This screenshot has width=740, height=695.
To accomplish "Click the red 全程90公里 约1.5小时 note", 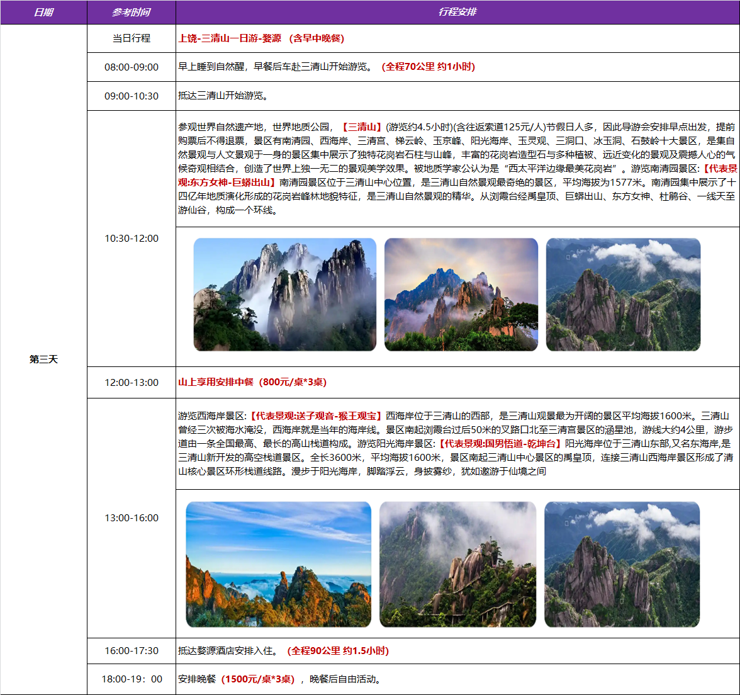I will tap(338, 651).
